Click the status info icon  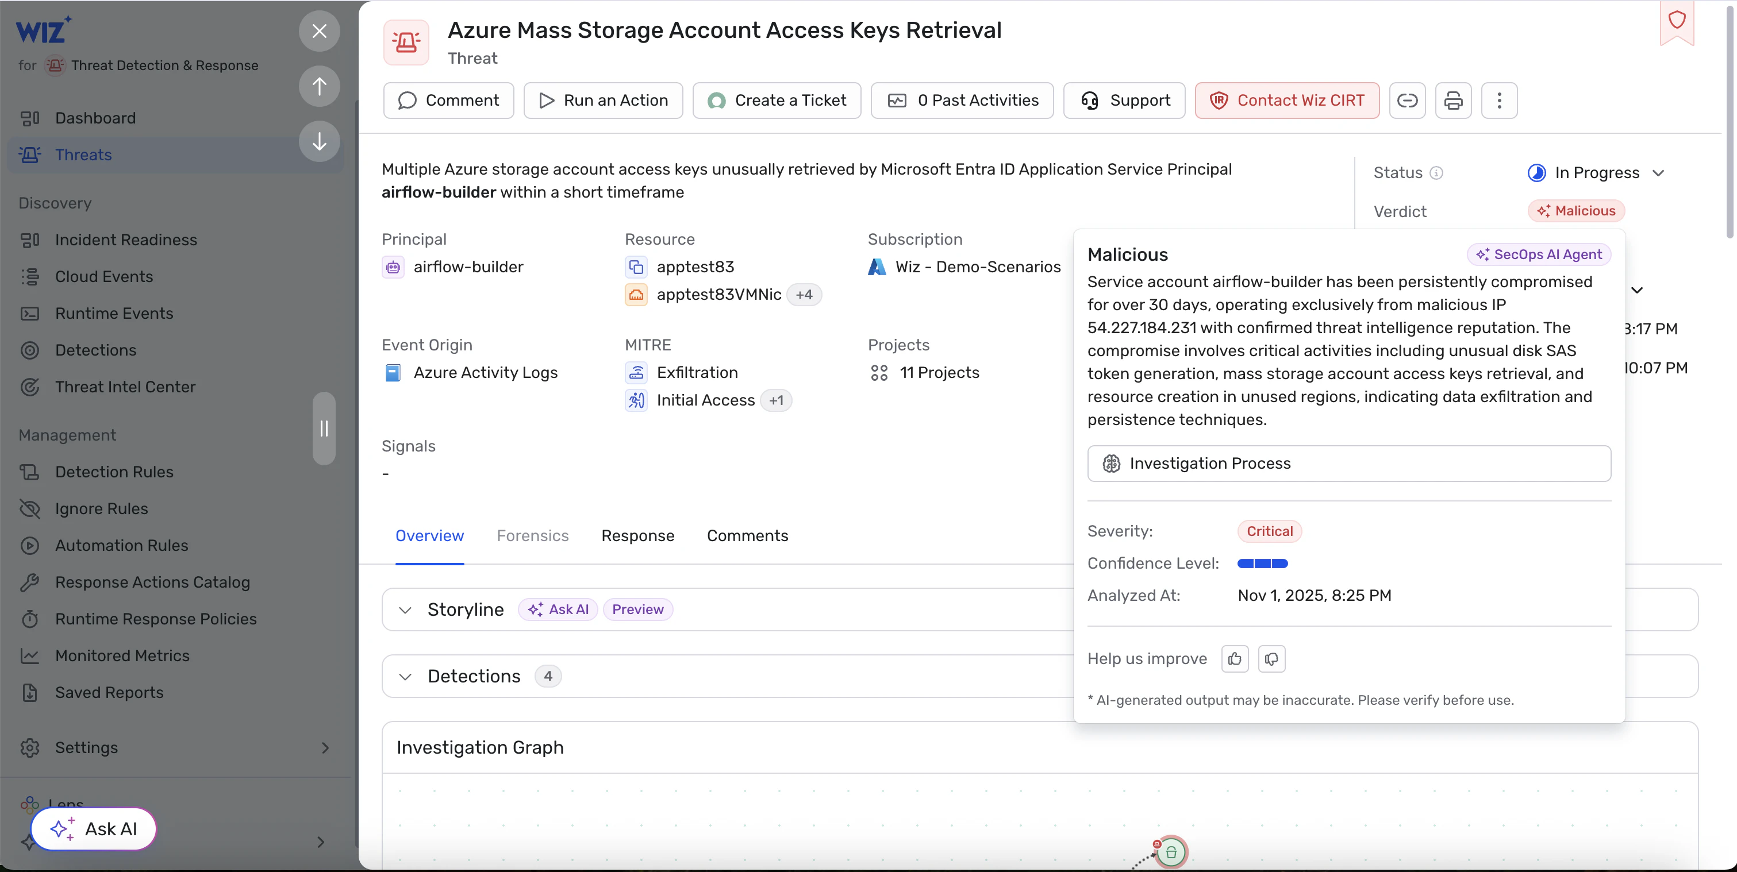click(x=1436, y=173)
